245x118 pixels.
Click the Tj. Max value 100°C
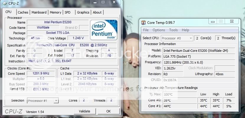180,94
